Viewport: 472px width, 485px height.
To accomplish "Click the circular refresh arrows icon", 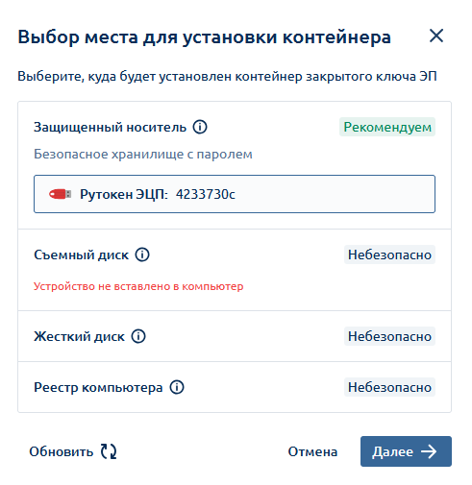I will coord(109,451).
